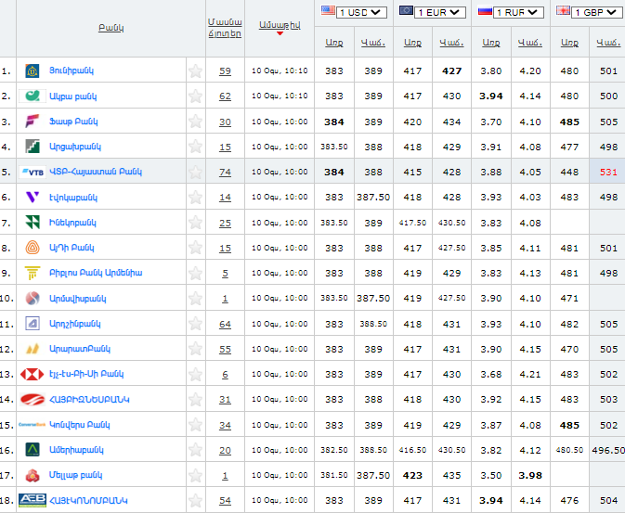Image resolution: width=625 pixels, height=513 pixels.
Task: Click the HSBC red hexagon logo
Action: tap(33, 374)
